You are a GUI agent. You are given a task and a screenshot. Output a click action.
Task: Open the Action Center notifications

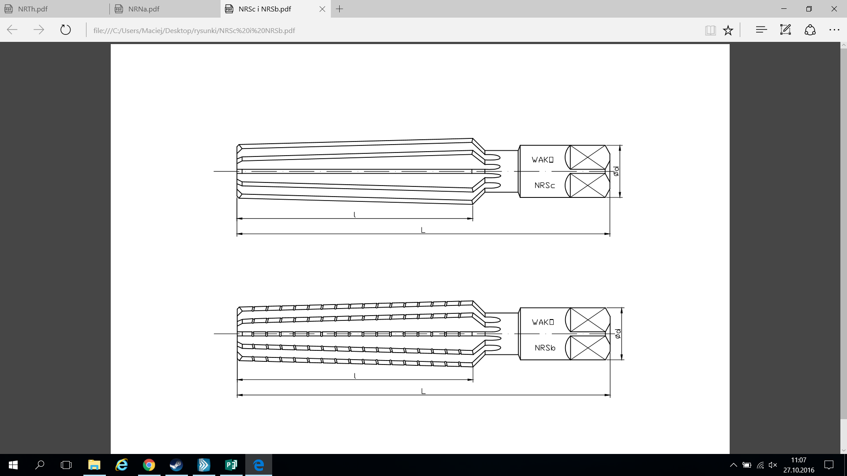coord(829,465)
